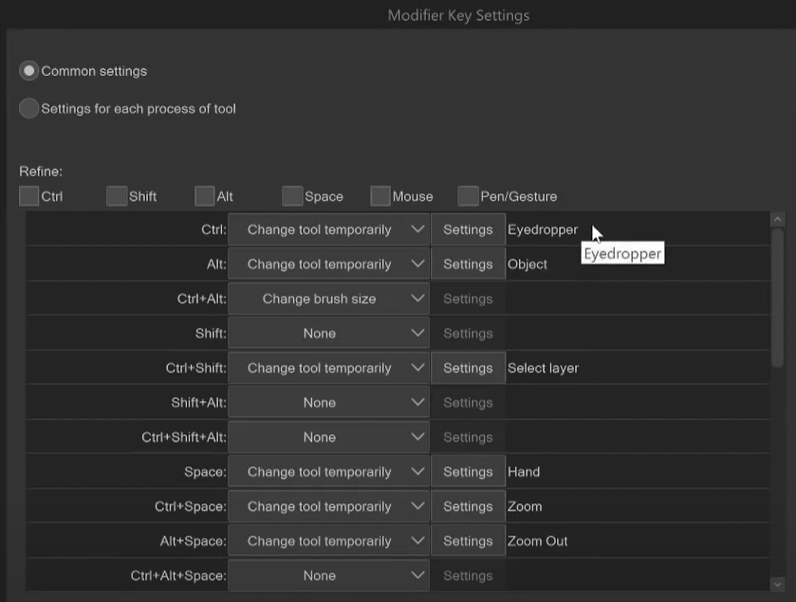
Task: Click Settings button for the Ctrl Eyedropper row
Action: [x=468, y=229]
